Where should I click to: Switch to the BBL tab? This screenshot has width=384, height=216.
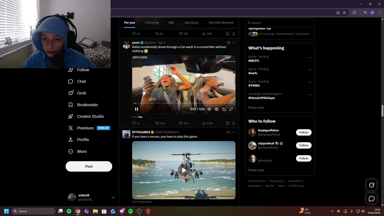click(171, 22)
